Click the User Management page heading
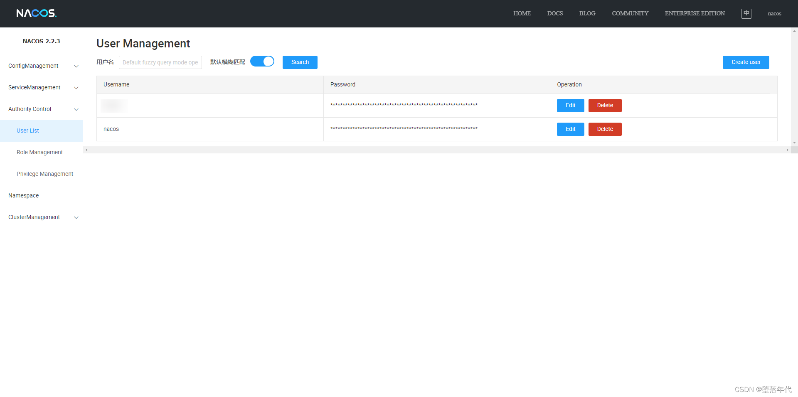Screen dimensions: 798x397 pos(143,44)
